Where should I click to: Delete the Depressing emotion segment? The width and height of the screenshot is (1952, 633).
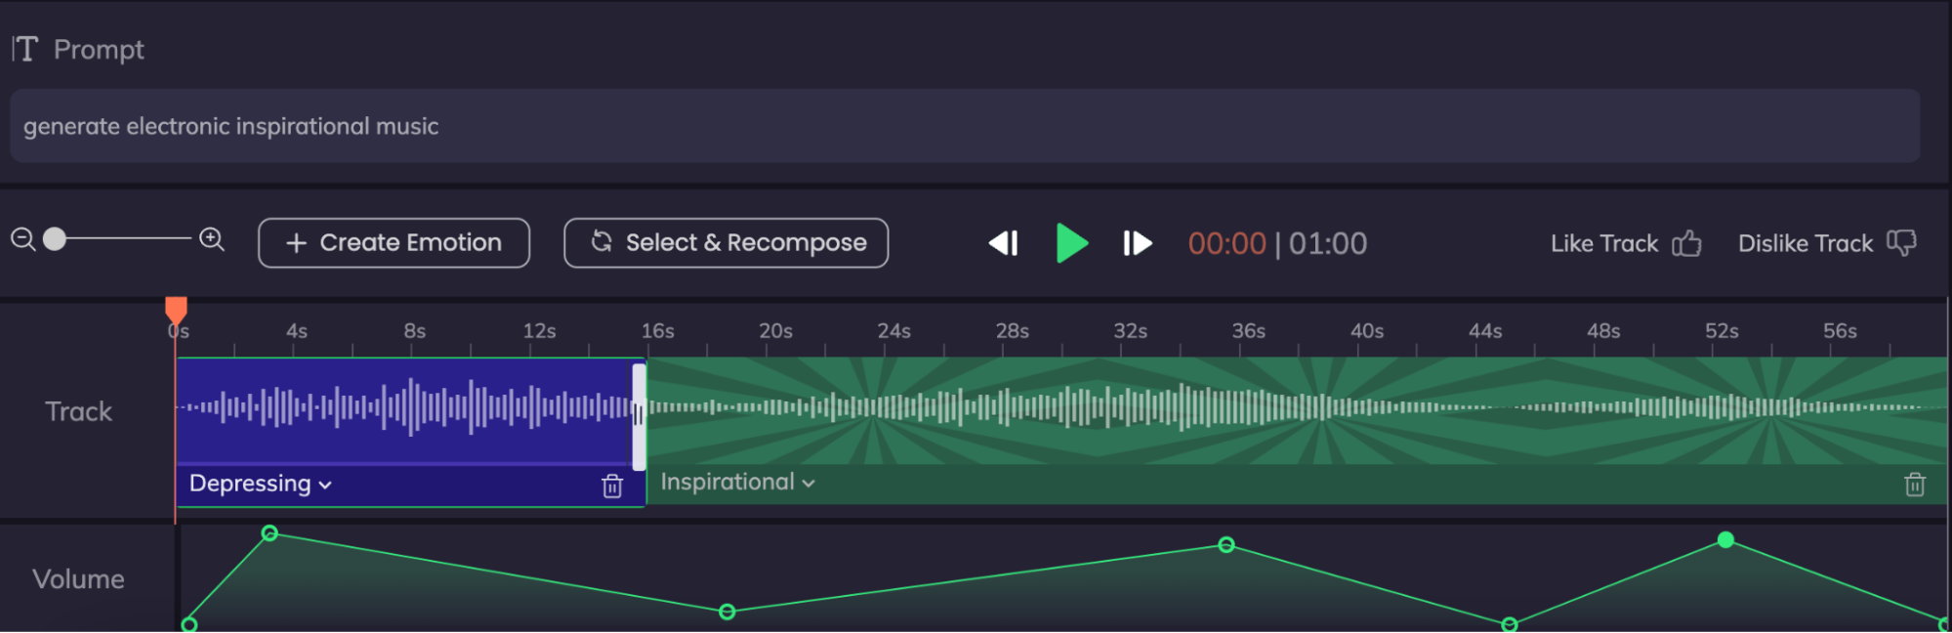point(612,485)
